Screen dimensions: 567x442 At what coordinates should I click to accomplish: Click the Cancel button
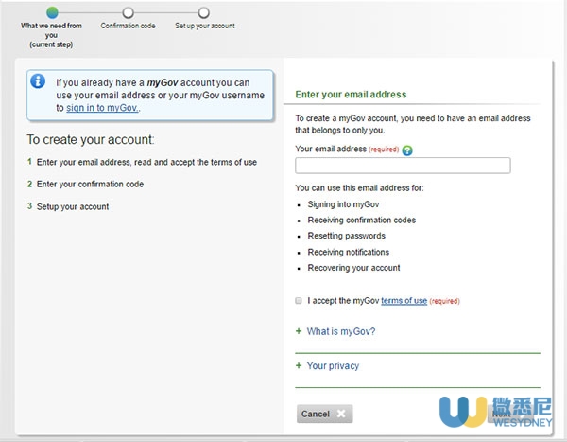point(324,414)
